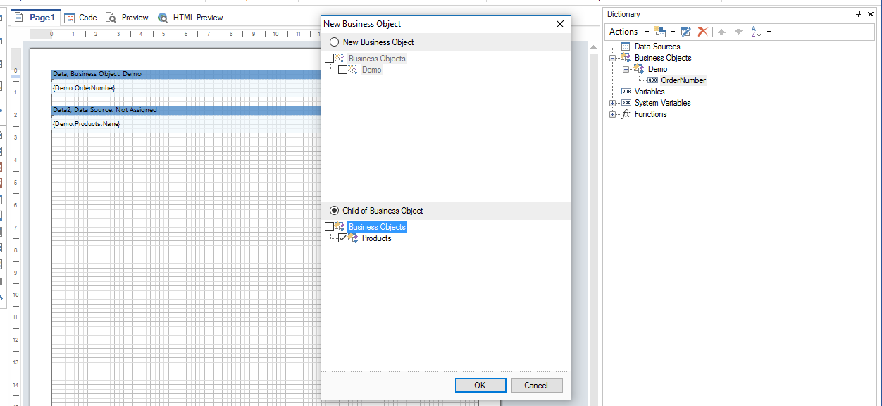
Task: Select System Variables in the Dictionary tree
Action: click(x=662, y=103)
